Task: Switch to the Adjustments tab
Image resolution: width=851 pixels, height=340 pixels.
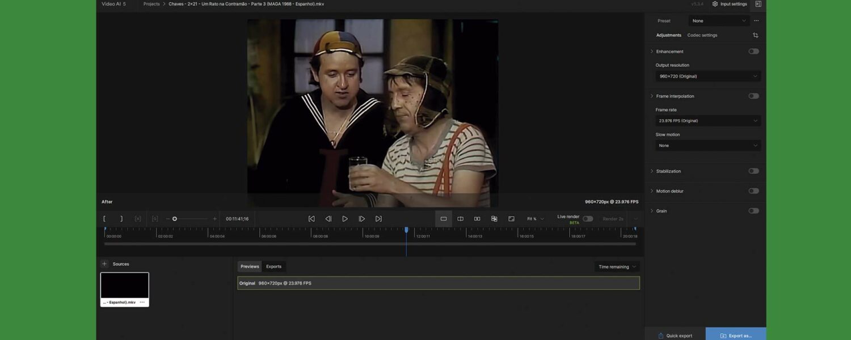Action: click(669, 35)
